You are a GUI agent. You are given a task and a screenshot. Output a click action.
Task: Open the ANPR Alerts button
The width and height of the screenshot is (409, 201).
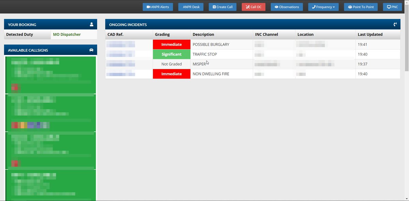158,7
